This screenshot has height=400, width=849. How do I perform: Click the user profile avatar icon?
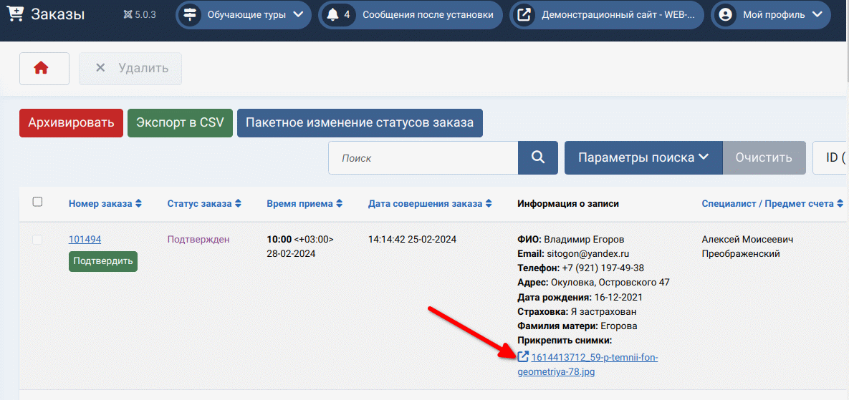[x=724, y=15]
